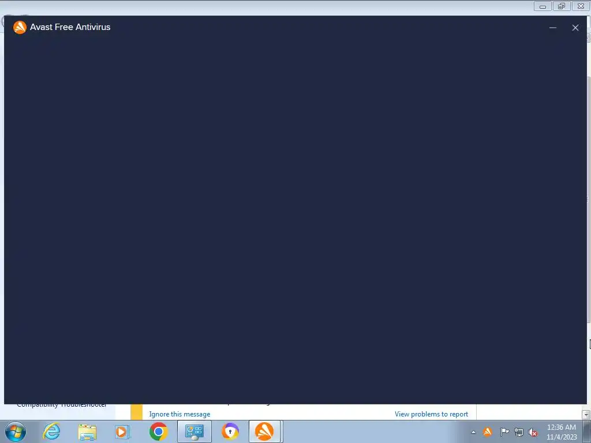The image size is (591, 443).
Task: Open Windows Explorer folder icon
Action: tap(87, 431)
